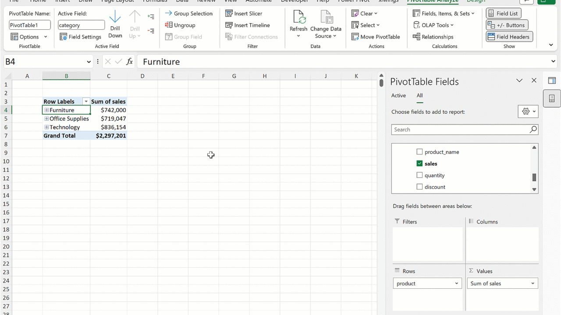Click the Insert Slicer icon
This screenshot has width=561, height=315.
click(x=229, y=14)
